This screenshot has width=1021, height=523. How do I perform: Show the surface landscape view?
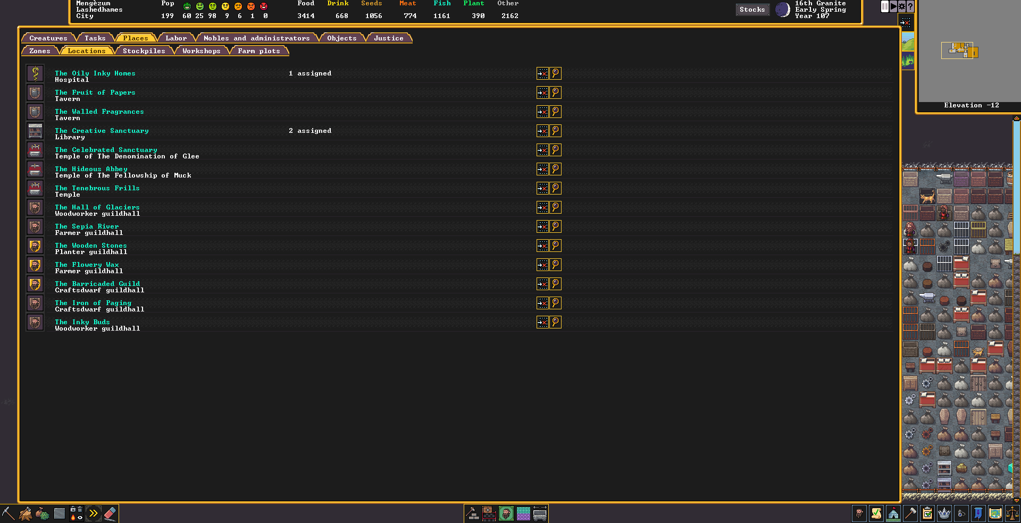(908, 42)
